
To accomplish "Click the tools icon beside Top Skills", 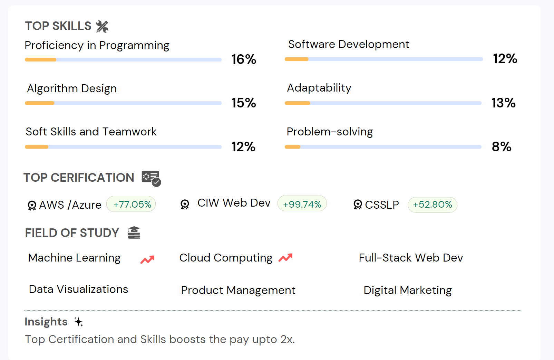I will 102,26.
